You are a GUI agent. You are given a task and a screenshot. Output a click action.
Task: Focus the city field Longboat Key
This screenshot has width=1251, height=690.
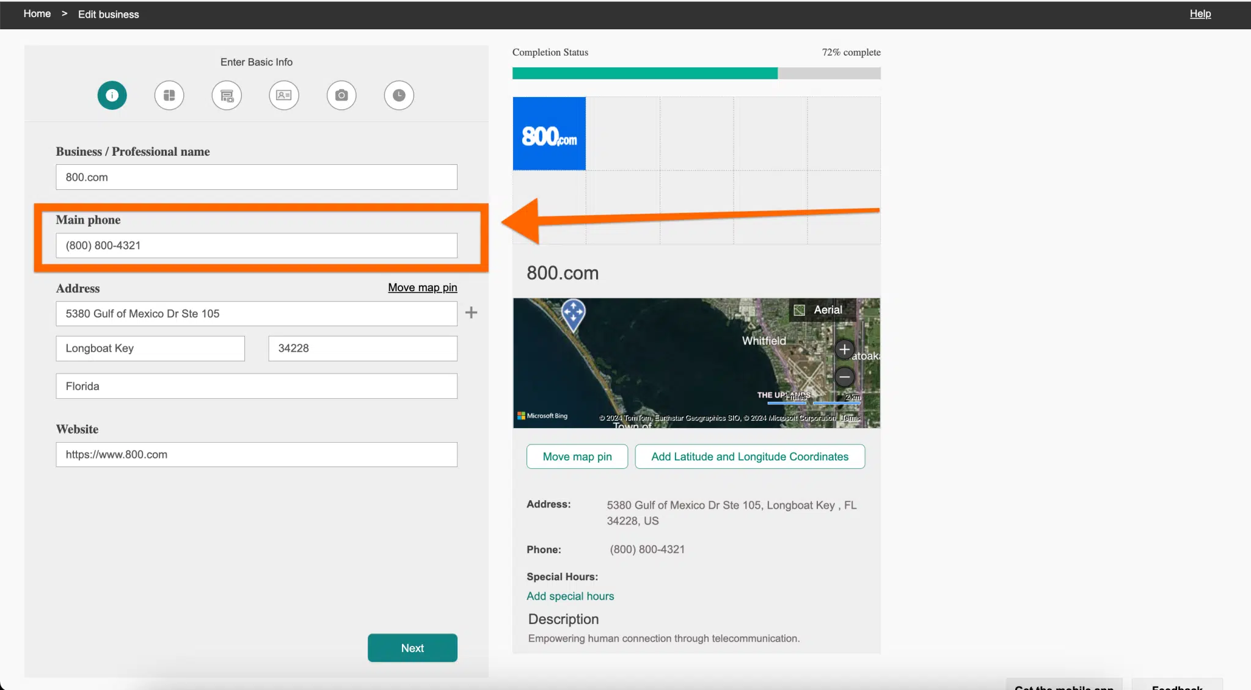pos(150,348)
